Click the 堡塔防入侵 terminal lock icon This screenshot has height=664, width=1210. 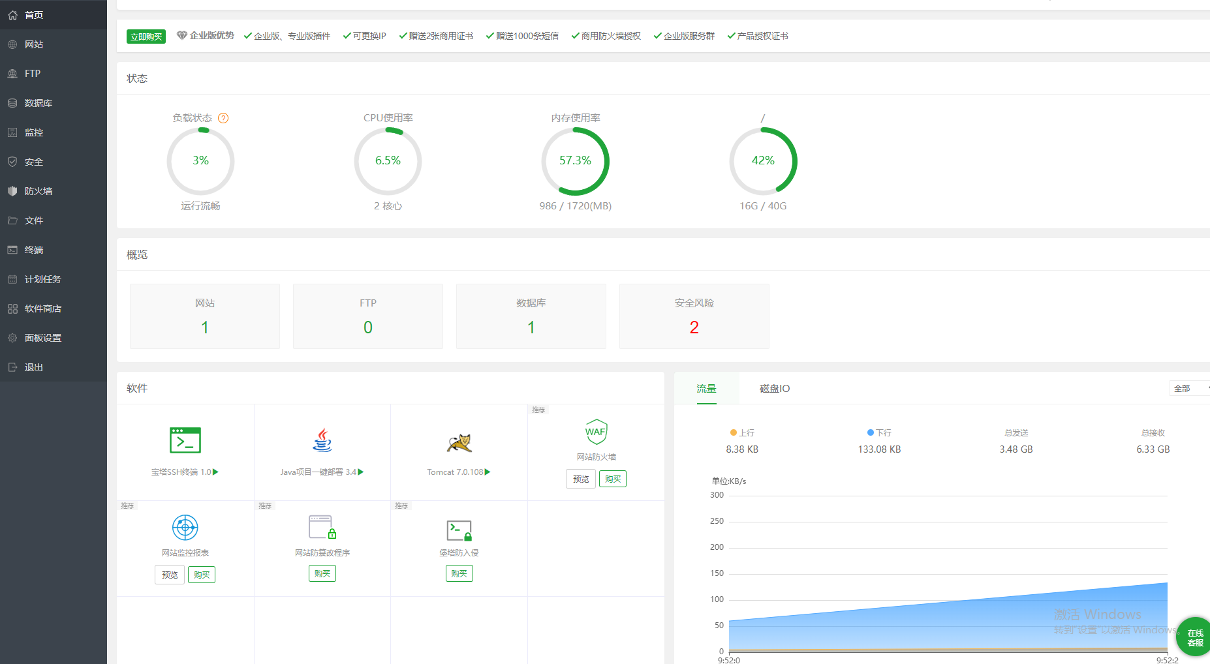tap(459, 530)
